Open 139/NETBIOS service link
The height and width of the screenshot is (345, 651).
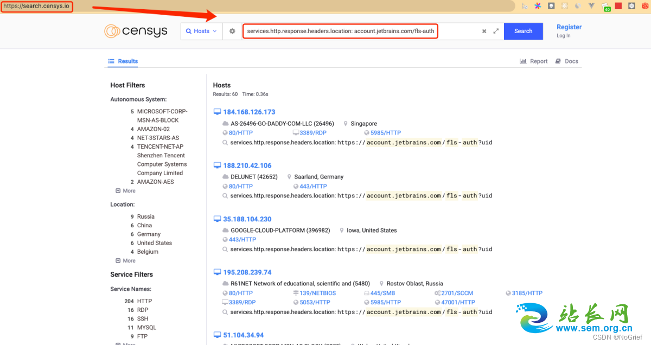(318, 293)
